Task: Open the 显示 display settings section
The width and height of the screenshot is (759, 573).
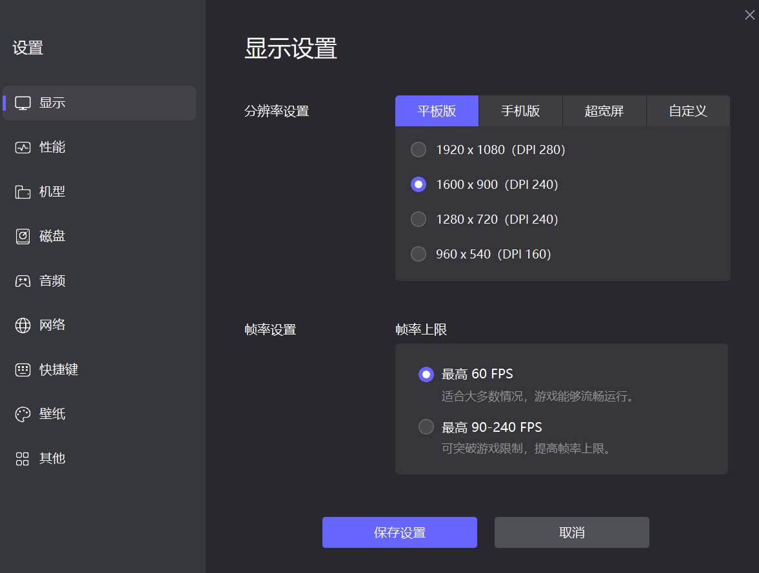Action: coord(53,102)
